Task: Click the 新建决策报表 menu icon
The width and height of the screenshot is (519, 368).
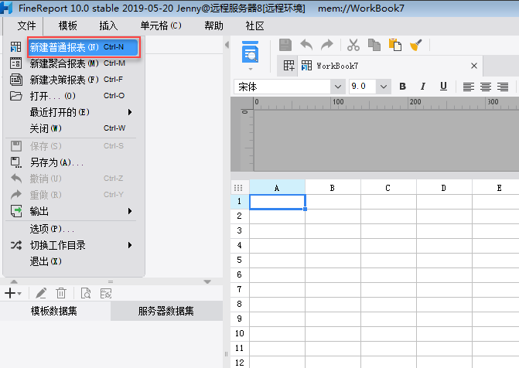Action: click(x=16, y=80)
